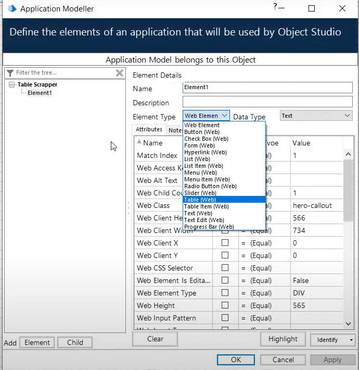The image size is (359, 370).
Task: Collapse the Table Scrapper tree node
Action: click(x=11, y=84)
